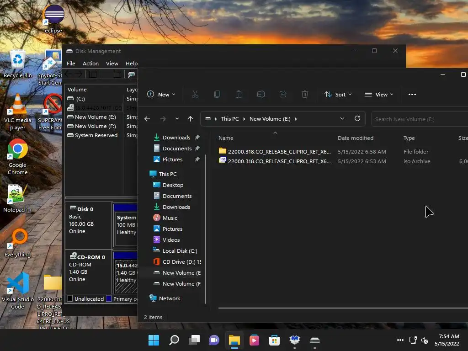Click This PC in the address bar

230,119
